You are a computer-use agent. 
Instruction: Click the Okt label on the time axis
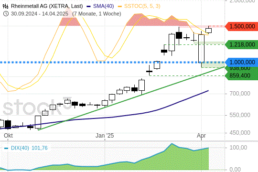pos(8,136)
